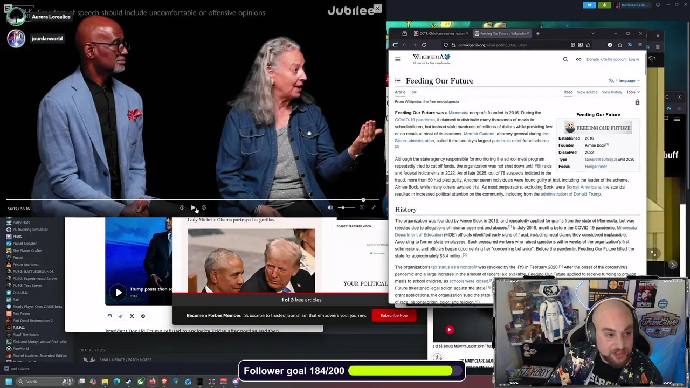This screenshot has width=690, height=388.
Task: Select the Article tab
Action: point(400,92)
